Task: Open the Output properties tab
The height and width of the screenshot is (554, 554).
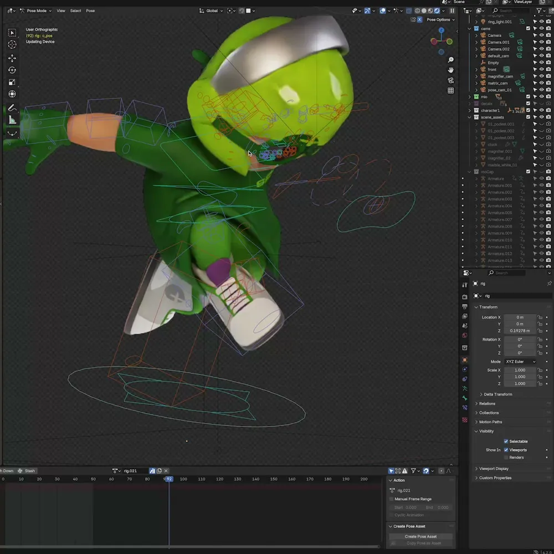Action: click(x=465, y=306)
